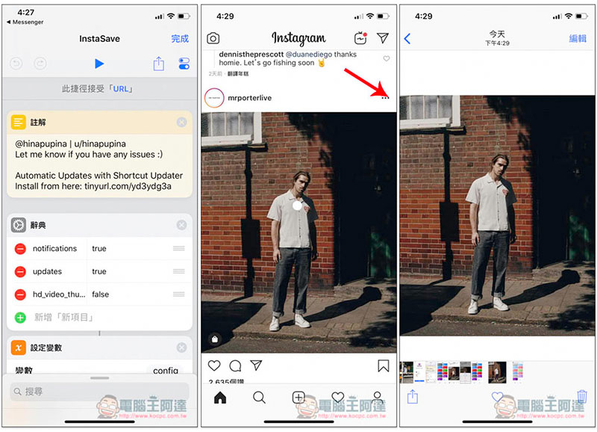Open the new post plus tab

pyautogui.click(x=298, y=398)
